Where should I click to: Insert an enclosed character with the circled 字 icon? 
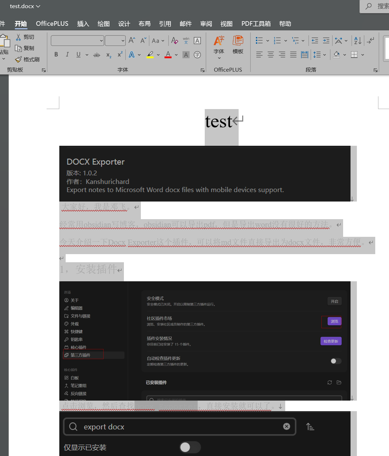pyautogui.click(x=197, y=55)
